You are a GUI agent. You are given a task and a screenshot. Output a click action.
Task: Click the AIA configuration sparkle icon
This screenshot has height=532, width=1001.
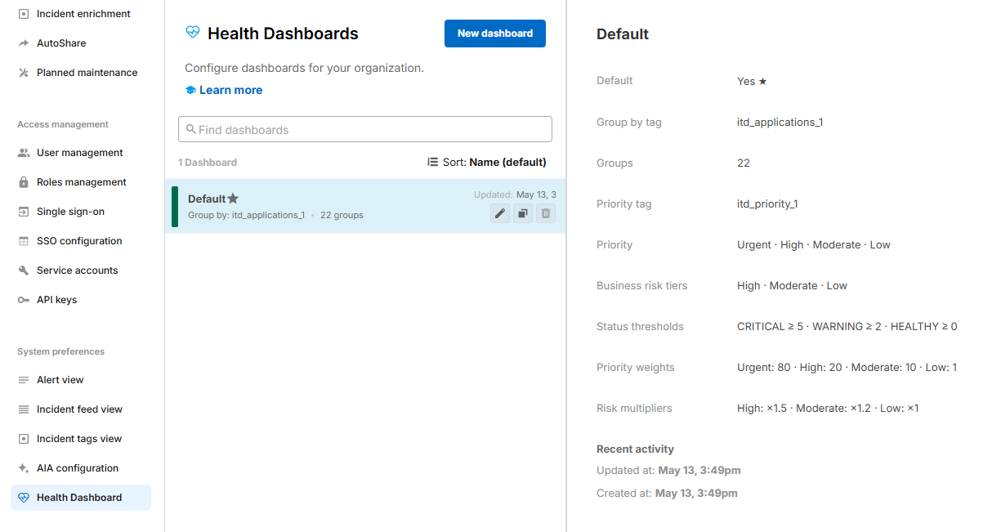[x=24, y=468]
